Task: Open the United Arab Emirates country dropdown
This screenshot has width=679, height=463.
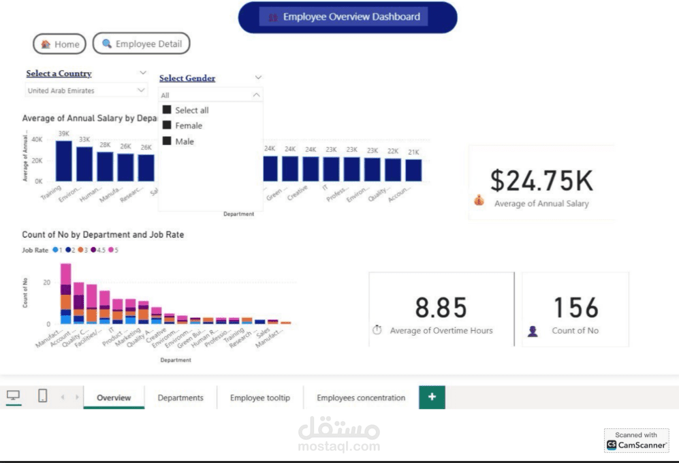Action: [x=141, y=90]
